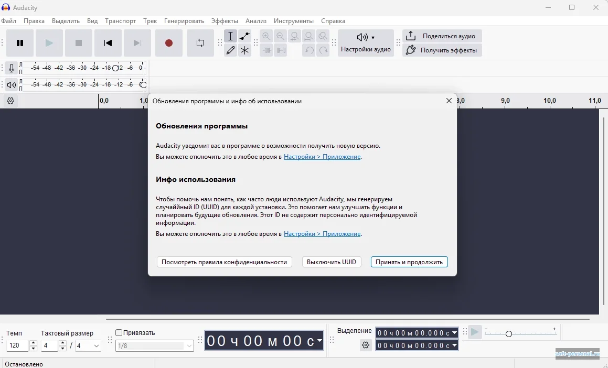Open timeline options gear icon

click(10, 101)
